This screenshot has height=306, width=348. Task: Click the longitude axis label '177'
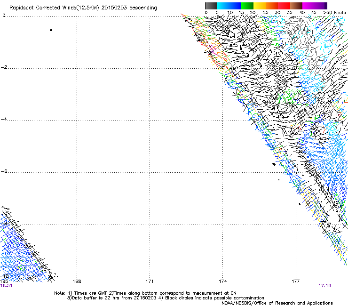point(296,282)
